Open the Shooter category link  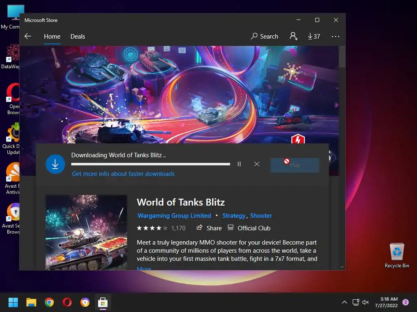click(x=261, y=215)
